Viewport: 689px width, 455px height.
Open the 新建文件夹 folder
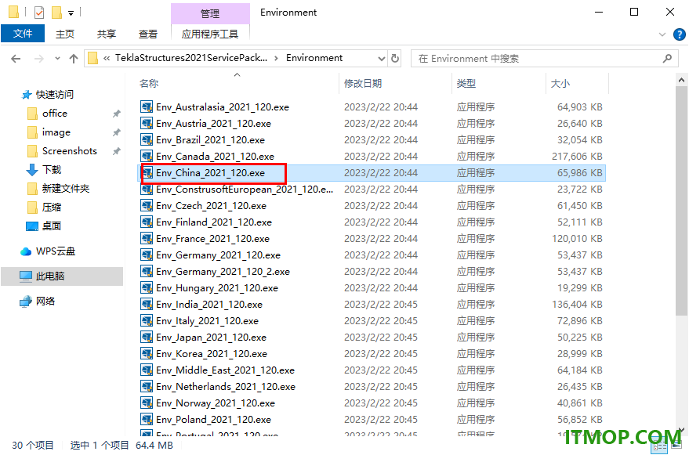[66, 189]
